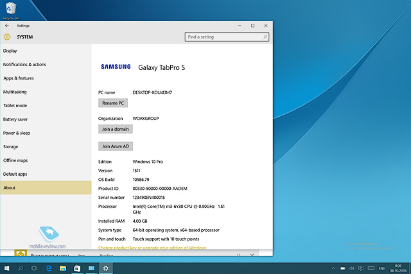This screenshot has height=274, width=411.
Task: Select the About section
Action: 46,187
